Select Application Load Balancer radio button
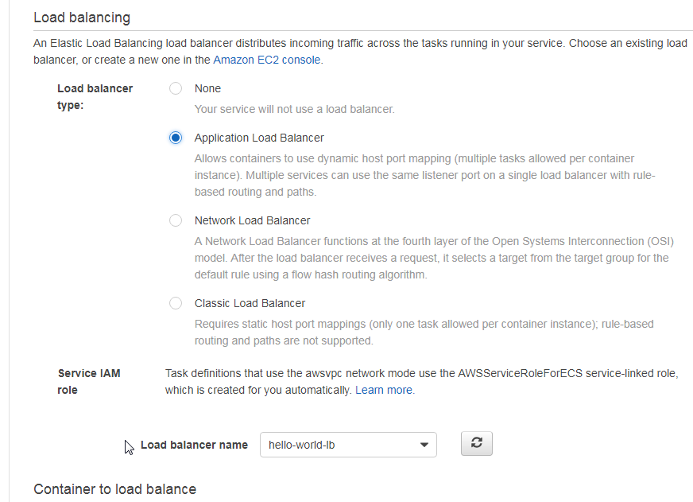The image size is (693, 502). (x=176, y=138)
